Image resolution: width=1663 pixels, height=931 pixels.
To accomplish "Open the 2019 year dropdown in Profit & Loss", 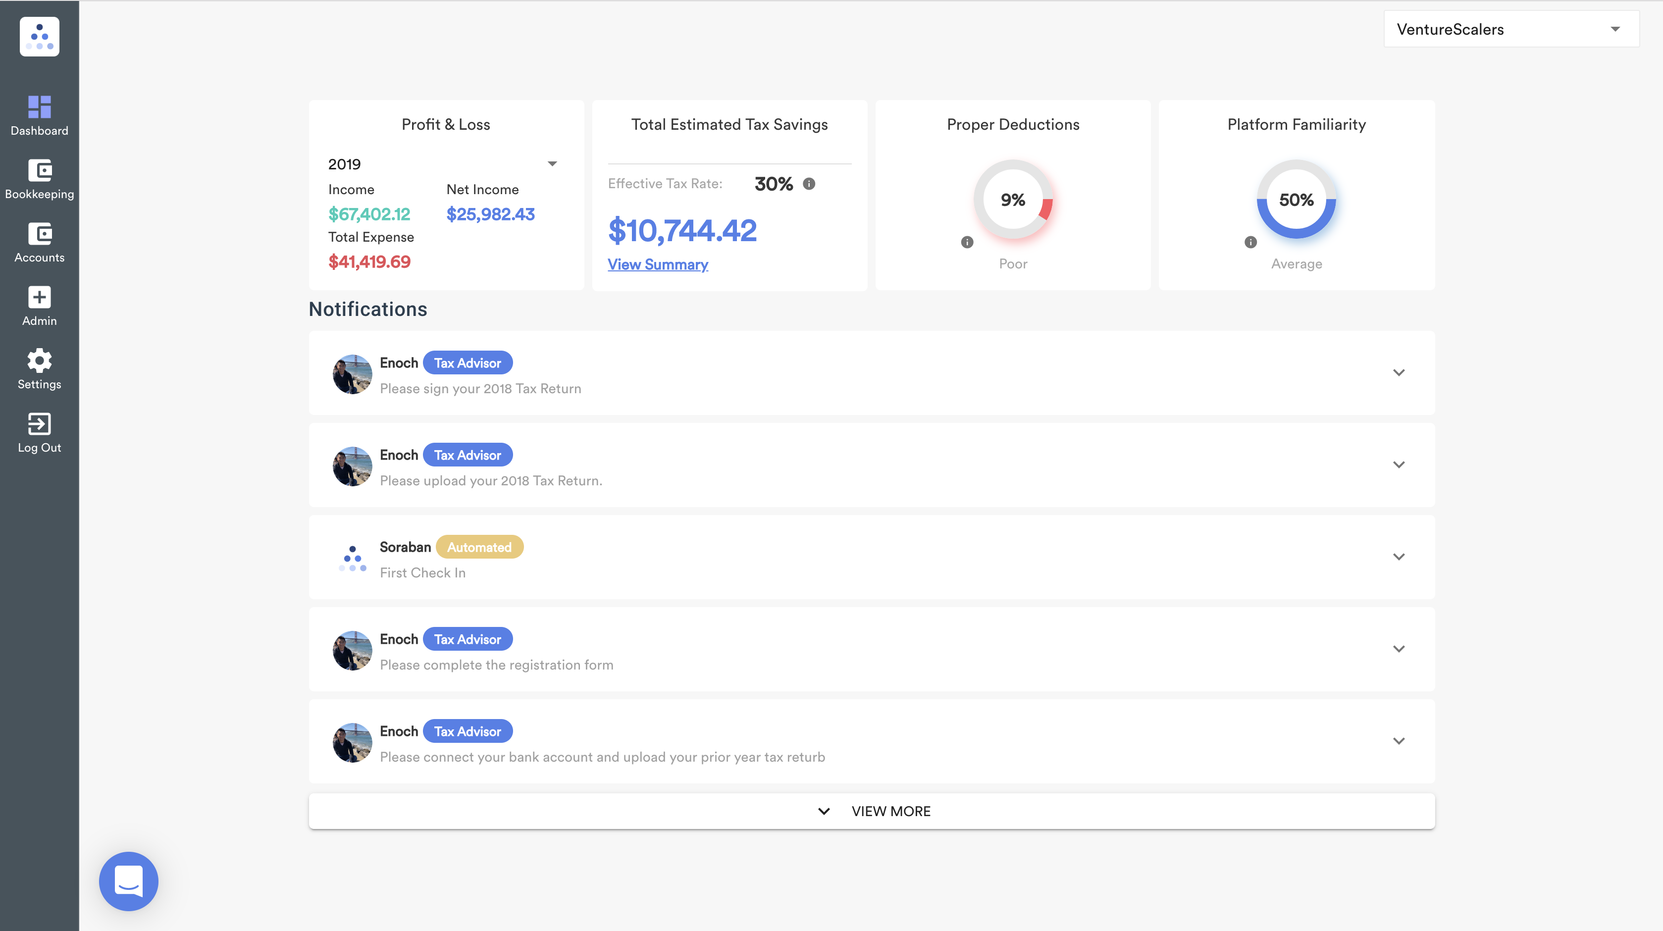I will click(443, 164).
